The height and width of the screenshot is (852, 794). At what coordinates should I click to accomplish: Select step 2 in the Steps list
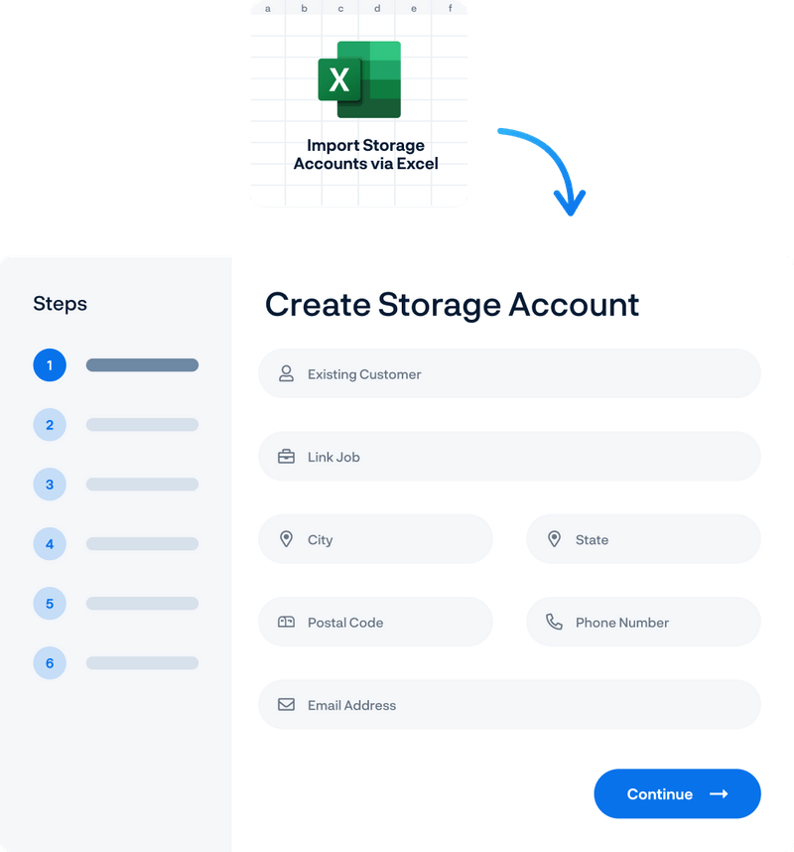[50, 424]
